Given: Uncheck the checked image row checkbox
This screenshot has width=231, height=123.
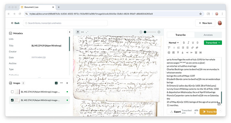Looking at the screenshot, I should (x=12, y=100).
